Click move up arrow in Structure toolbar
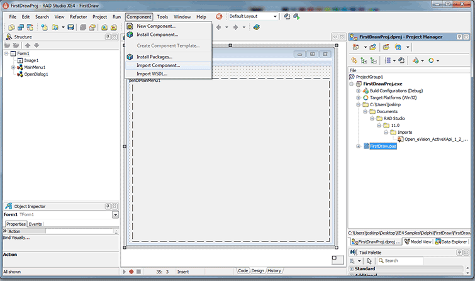This screenshot has width=475, height=281. [x=28, y=46]
